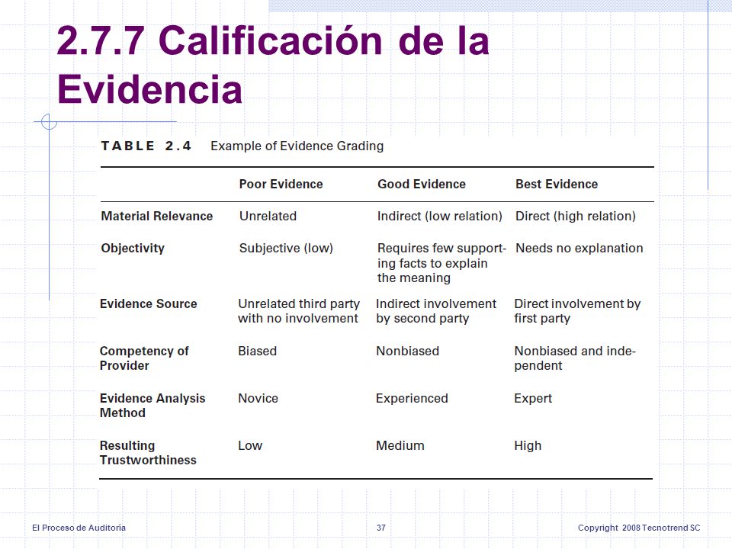Image resolution: width=732 pixels, height=549 pixels.
Task: Click the caption 'Example of Evidence Grading'
Action: coord(297,146)
